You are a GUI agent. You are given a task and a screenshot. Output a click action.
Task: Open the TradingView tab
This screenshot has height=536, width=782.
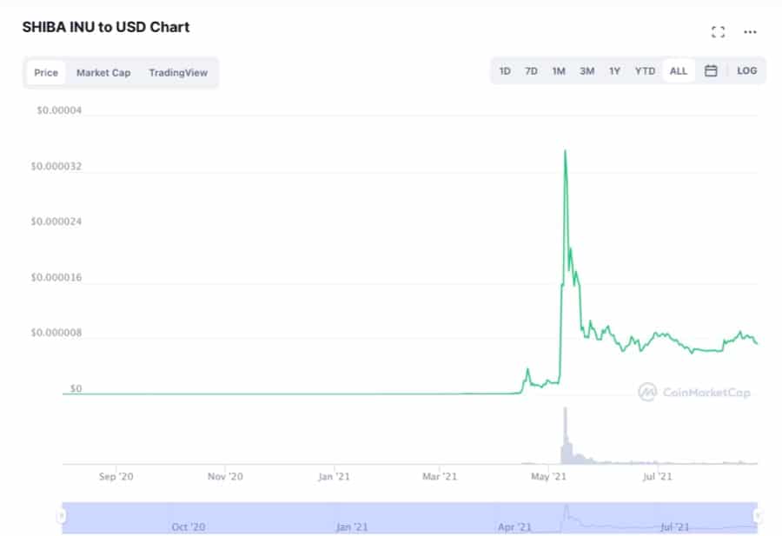click(x=178, y=73)
